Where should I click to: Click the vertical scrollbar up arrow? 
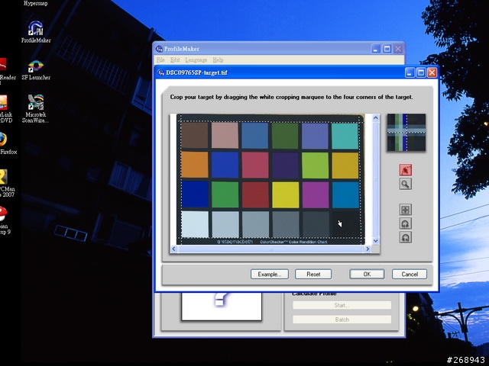point(375,117)
